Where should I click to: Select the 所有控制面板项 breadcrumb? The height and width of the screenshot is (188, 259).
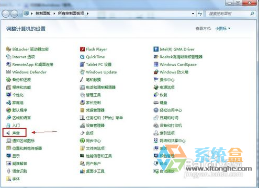coord(71,14)
